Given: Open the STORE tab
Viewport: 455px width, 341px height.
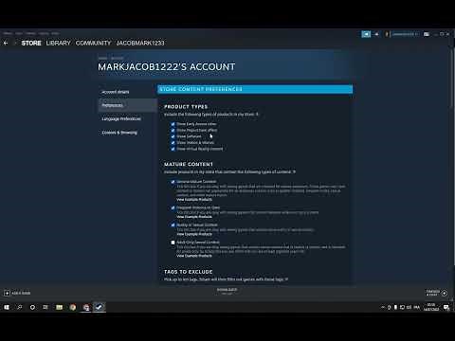Looking at the screenshot, I should pyautogui.click(x=31, y=43).
